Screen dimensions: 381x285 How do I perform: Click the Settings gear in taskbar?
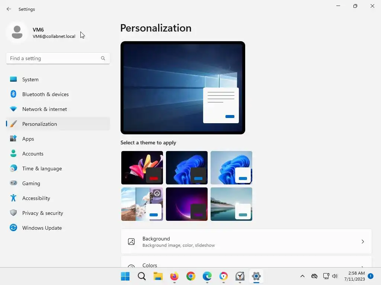[x=256, y=276]
